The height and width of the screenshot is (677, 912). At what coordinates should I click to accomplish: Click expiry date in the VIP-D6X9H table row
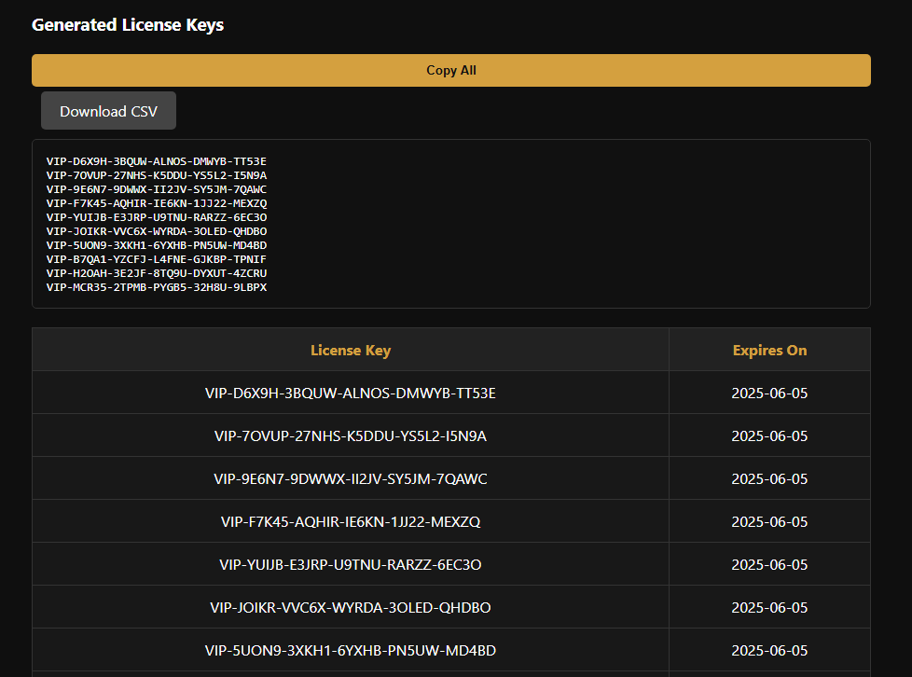pos(769,394)
